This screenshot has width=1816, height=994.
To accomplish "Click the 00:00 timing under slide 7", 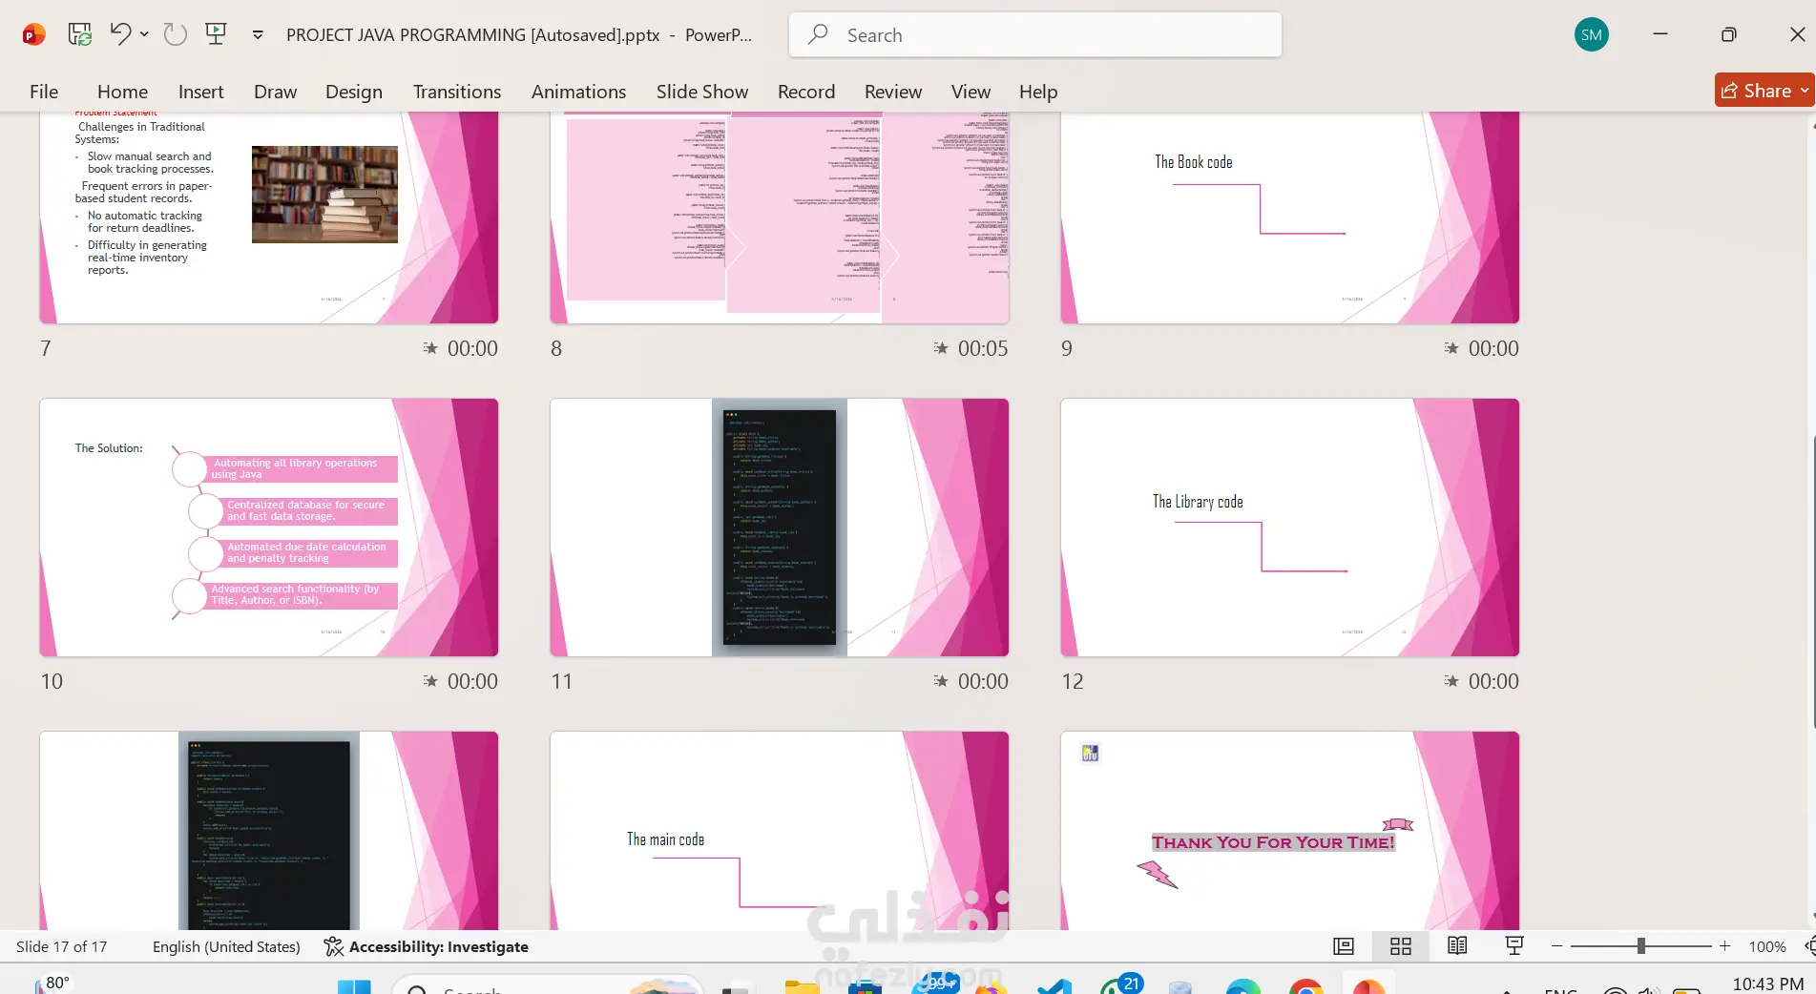I will click(x=472, y=348).
